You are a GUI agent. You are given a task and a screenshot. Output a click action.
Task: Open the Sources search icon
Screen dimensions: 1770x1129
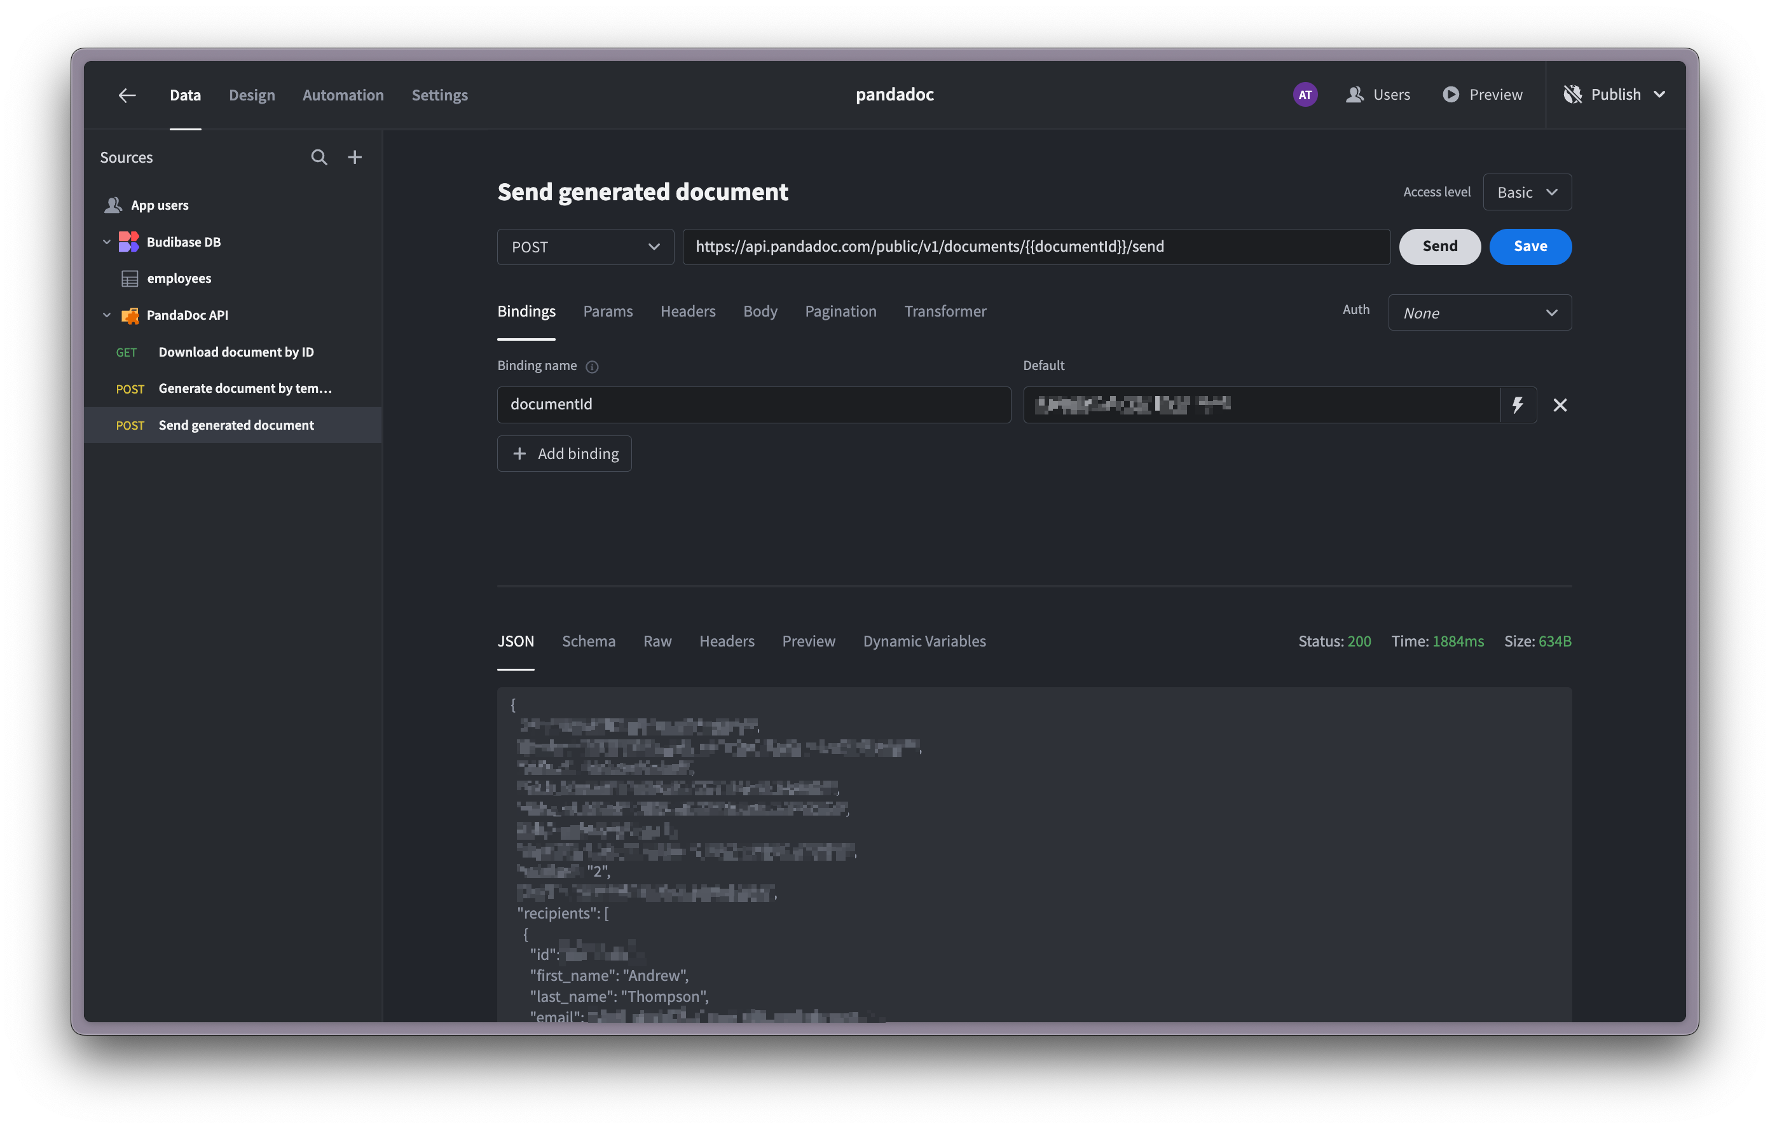point(319,157)
